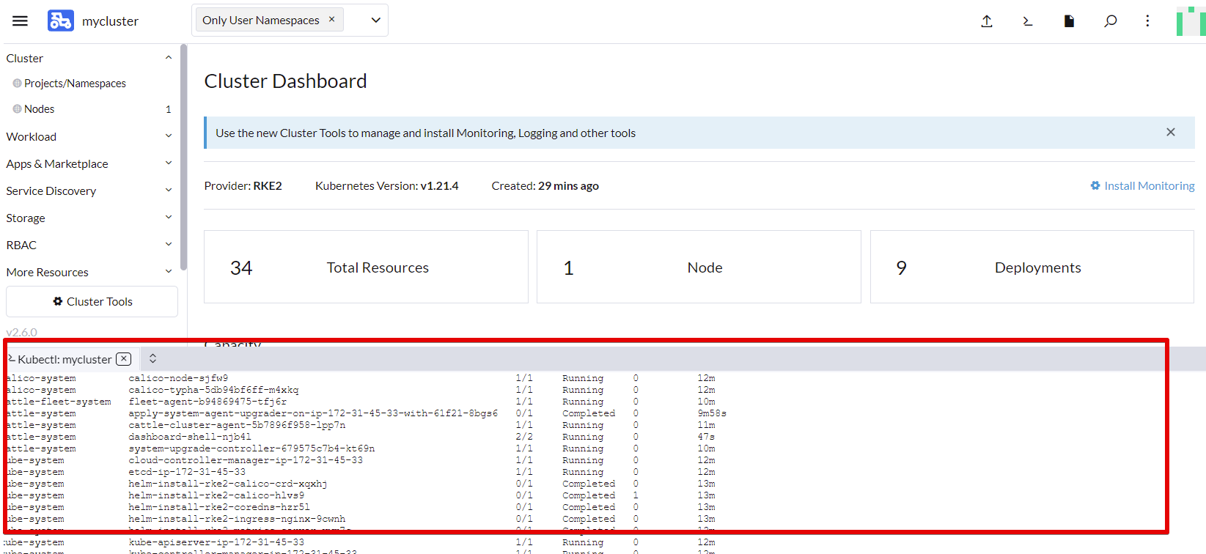1206x554 pixels.
Task: Open the hamburger navigation menu
Action: tap(20, 21)
